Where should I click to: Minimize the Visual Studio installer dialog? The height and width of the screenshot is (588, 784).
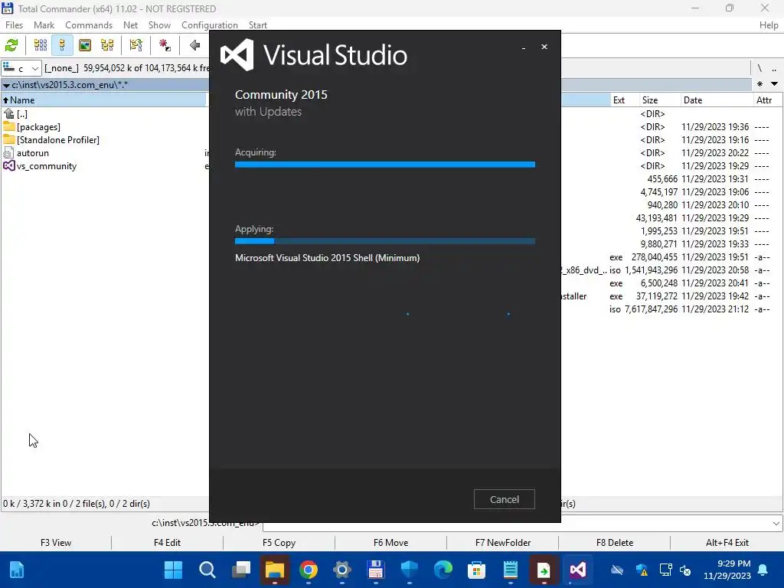click(523, 47)
